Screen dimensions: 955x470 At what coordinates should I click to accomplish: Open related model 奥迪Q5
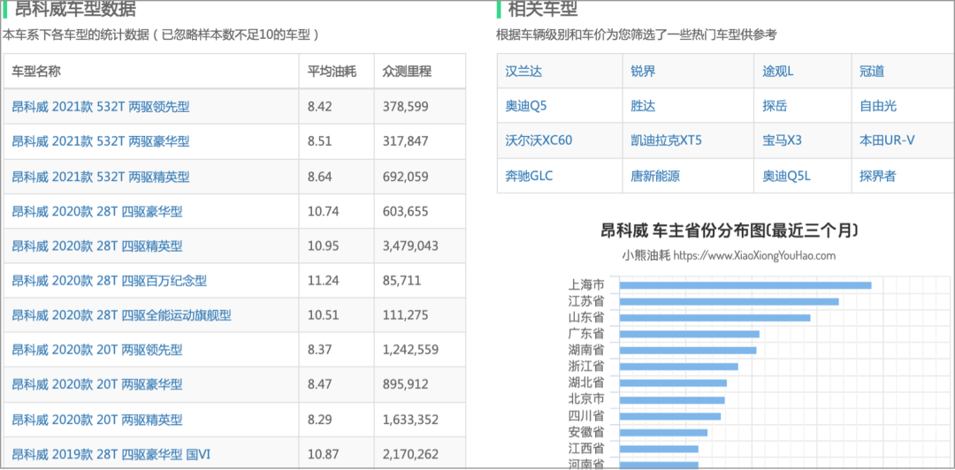526,106
